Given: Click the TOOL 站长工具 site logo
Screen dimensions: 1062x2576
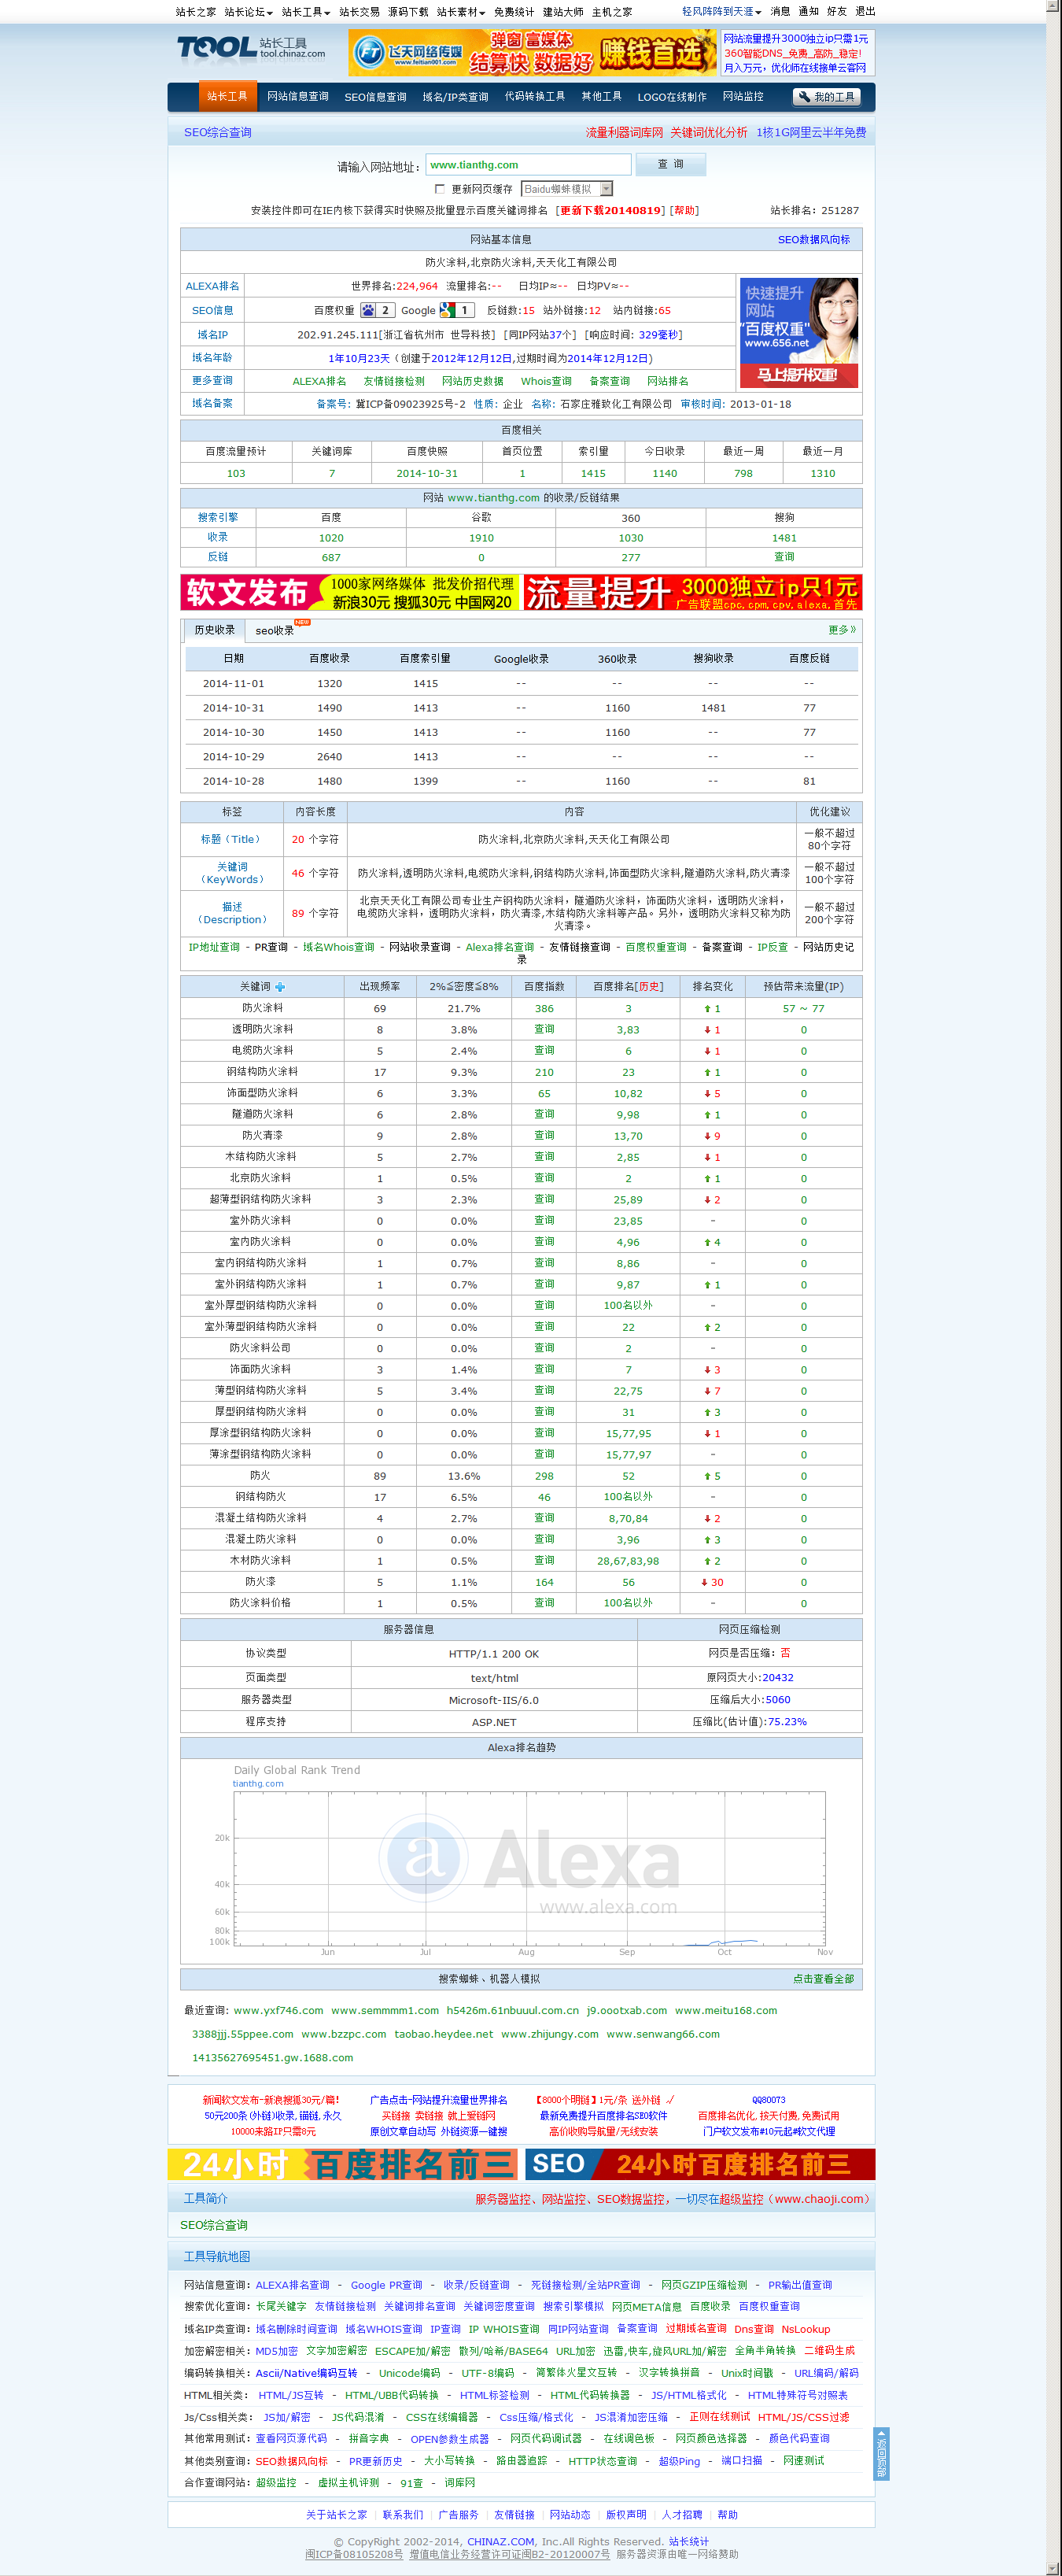Looking at the screenshot, I should pos(251,48).
